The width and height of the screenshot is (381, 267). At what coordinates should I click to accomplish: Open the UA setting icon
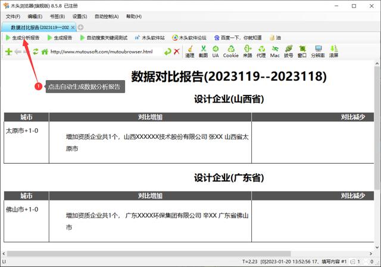[216, 52]
